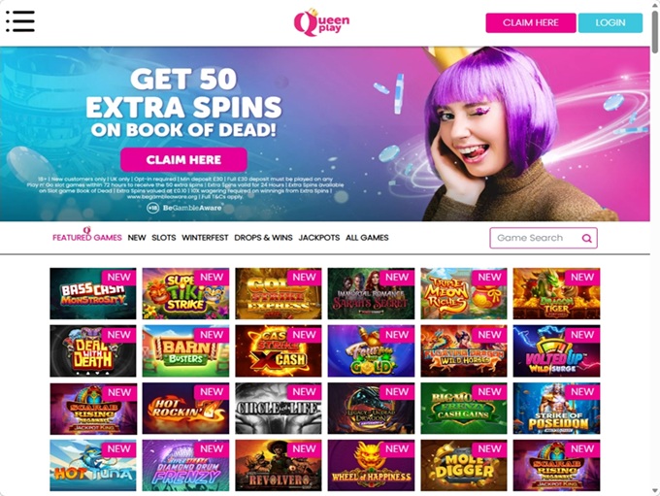Click the Queen Play logo
This screenshot has width=660, height=496.
tap(321, 22)
